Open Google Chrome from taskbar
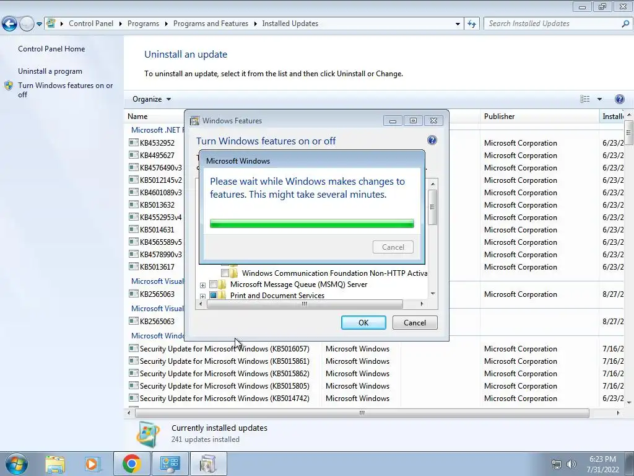 [x=131, y=464]
